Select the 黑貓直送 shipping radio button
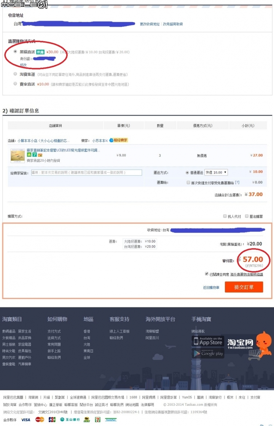274x426 pixels. point(15,51)
